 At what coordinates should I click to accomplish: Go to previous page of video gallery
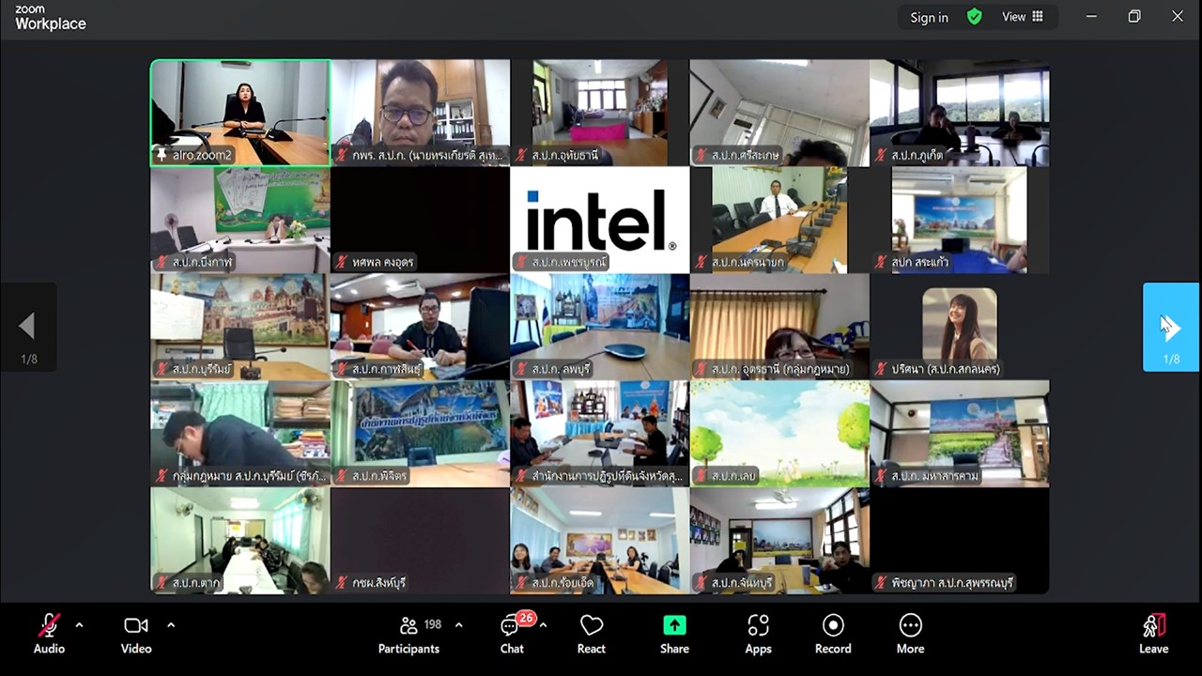(x=28, y=327)
